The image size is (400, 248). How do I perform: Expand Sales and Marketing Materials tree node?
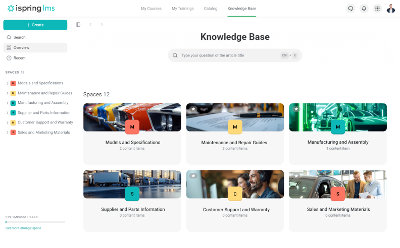(8, 133)
